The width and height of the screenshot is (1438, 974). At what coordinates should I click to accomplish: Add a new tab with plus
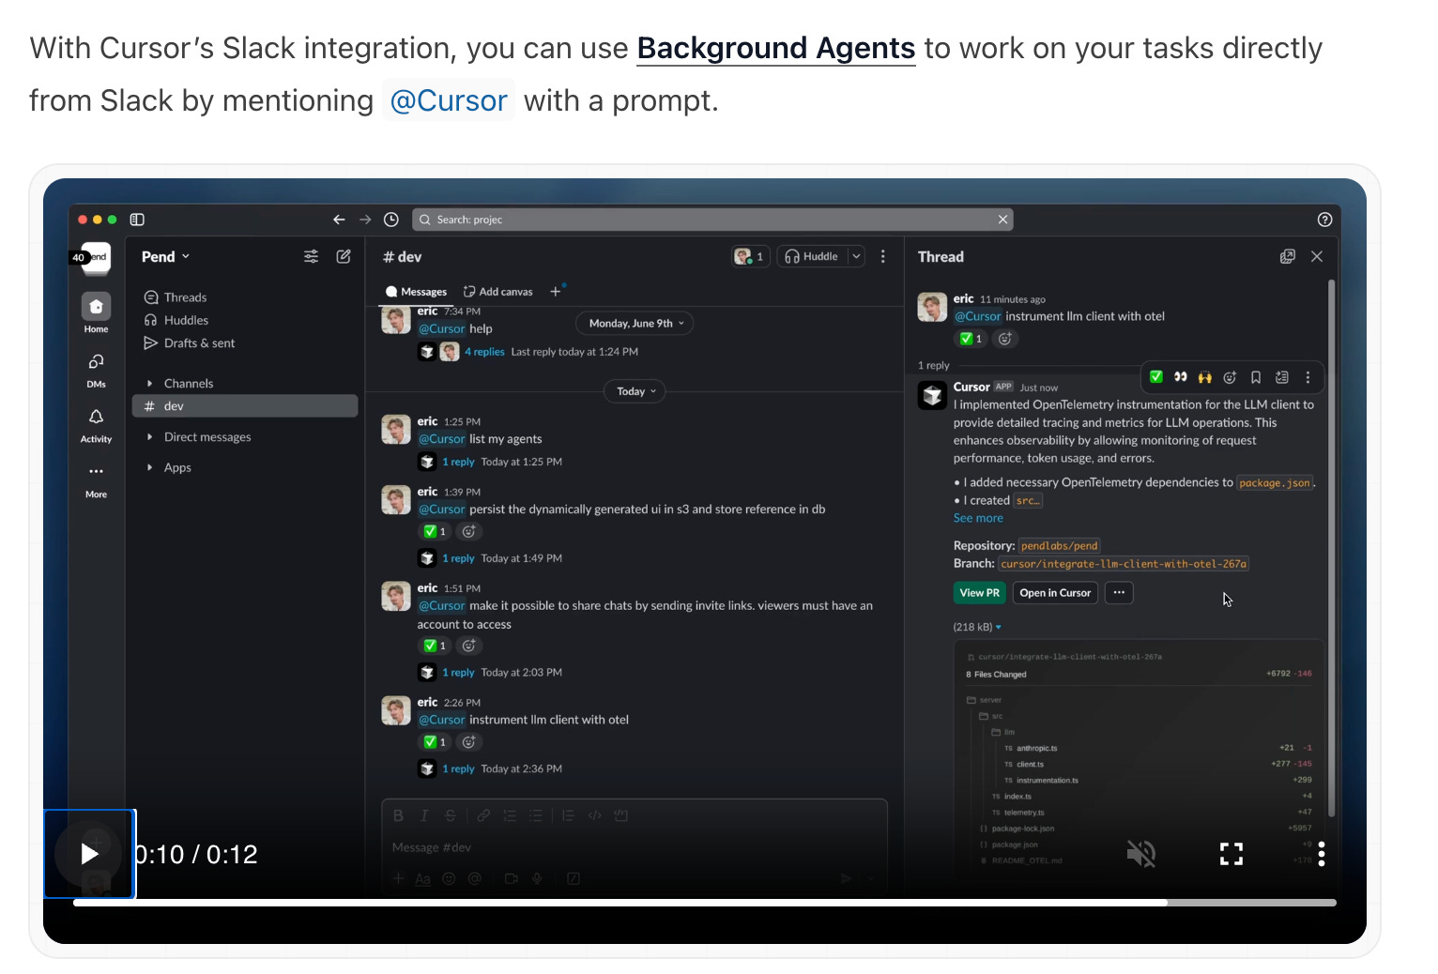click(x=555, y=292)
